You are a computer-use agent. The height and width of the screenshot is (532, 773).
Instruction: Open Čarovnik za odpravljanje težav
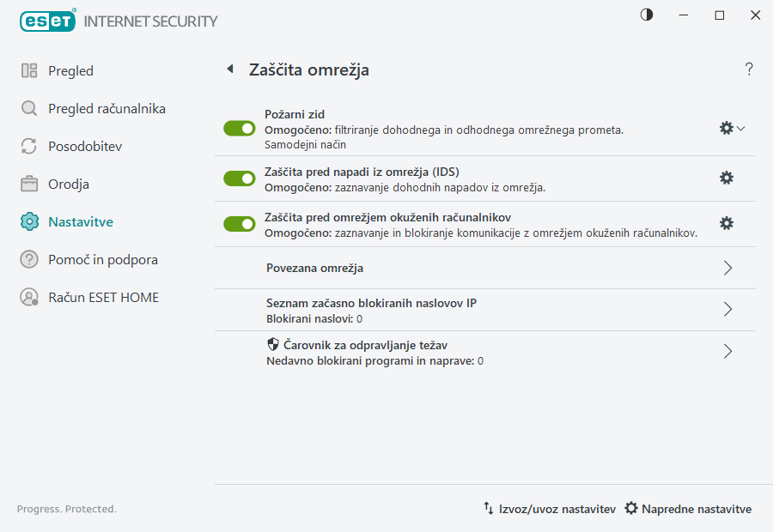[x=727, y=351]
